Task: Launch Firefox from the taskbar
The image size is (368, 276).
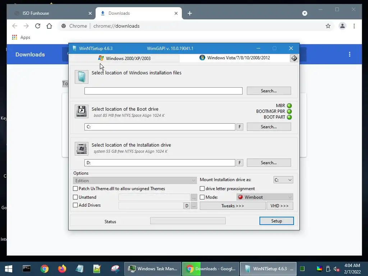Action: 62,269
